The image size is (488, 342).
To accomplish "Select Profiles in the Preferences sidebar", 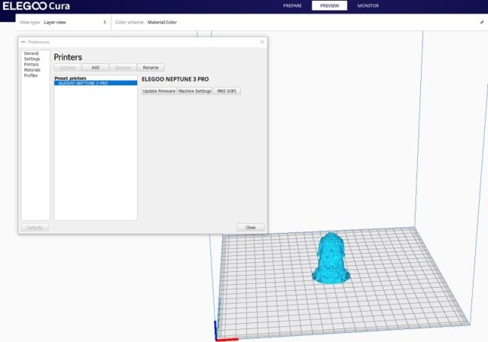I will point(30,75).
